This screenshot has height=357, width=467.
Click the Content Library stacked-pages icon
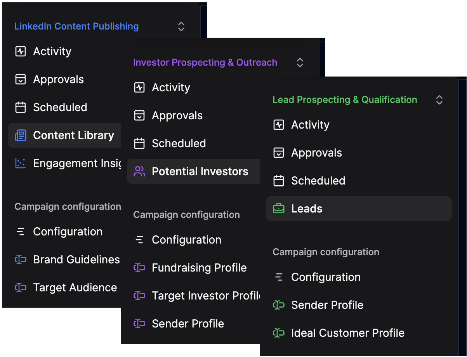tap(20, 135)
